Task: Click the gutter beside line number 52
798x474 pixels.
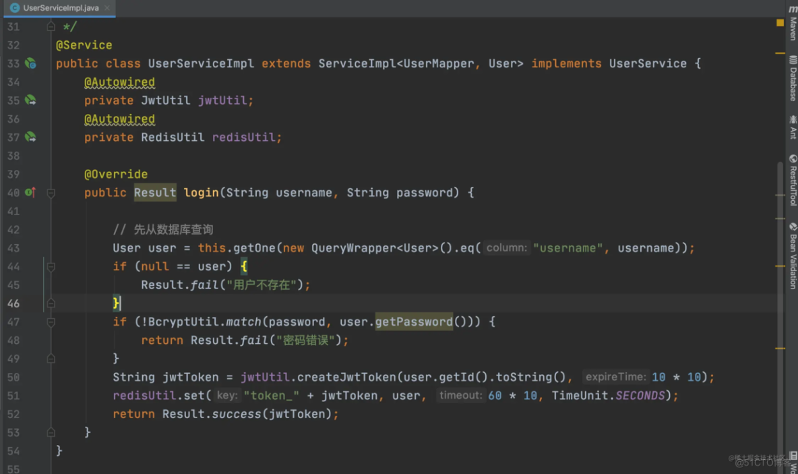Action: click(30, 414)
